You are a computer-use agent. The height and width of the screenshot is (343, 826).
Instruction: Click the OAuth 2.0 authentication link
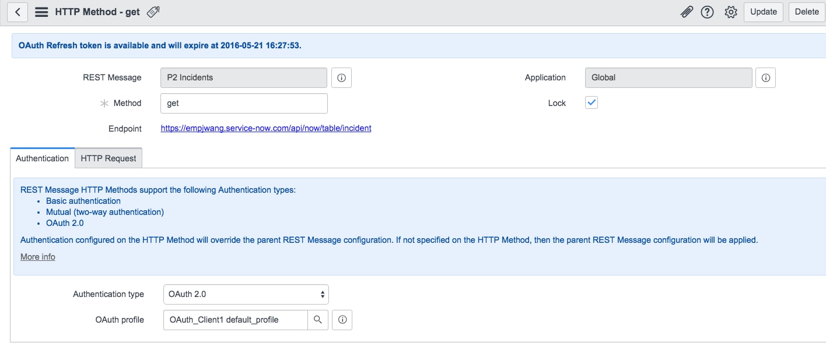[65, 222]
